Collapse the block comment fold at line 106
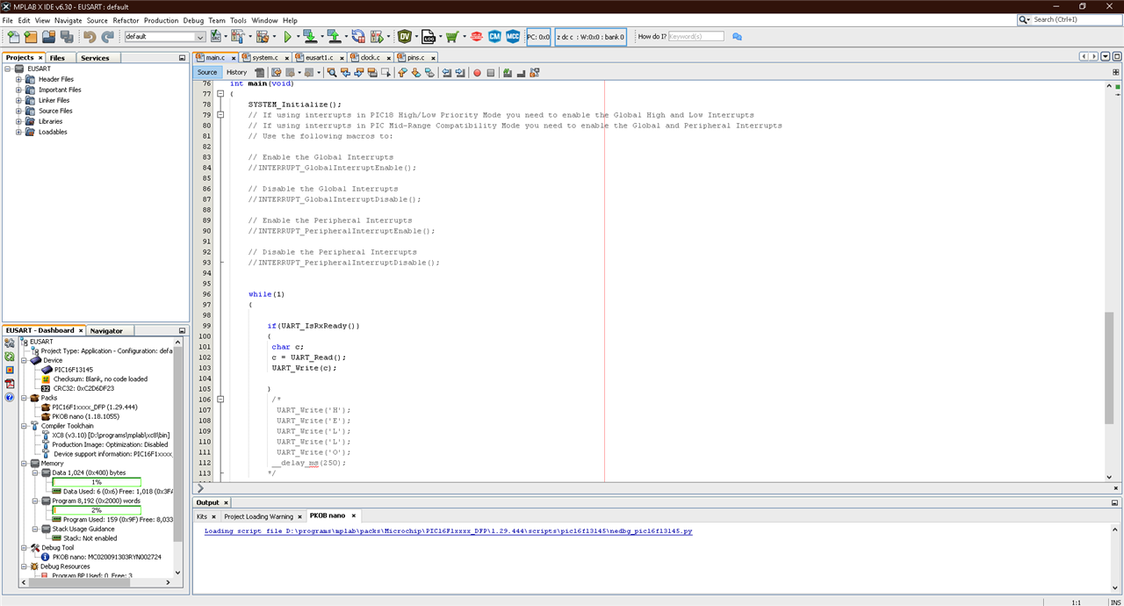The height and width of the screenshot is (606, 1124). tap(220, 400)
